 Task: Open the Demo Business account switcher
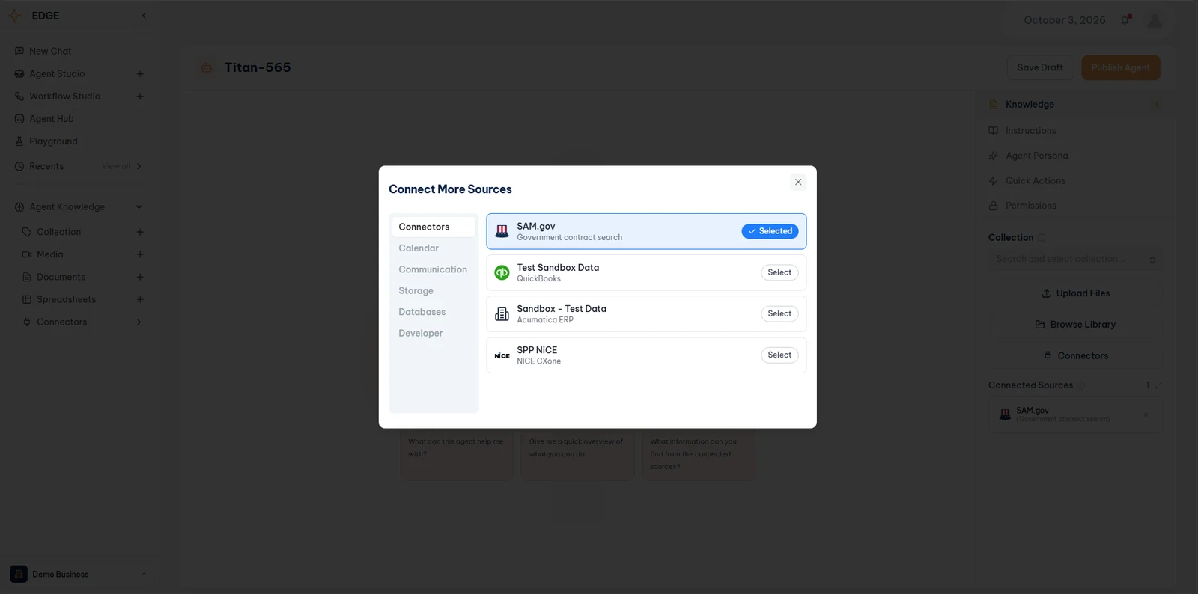coord(79,575)
